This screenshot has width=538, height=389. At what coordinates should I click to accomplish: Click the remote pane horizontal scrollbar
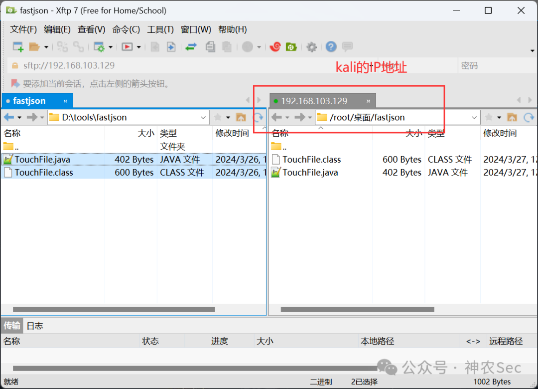tap(358, 310)
